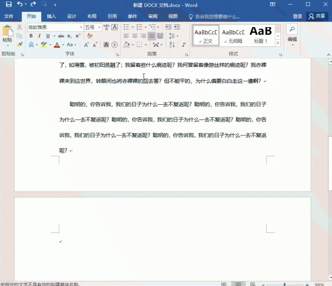
Task: Toggle justify alignment button
Action: click(x=152, y=36)
